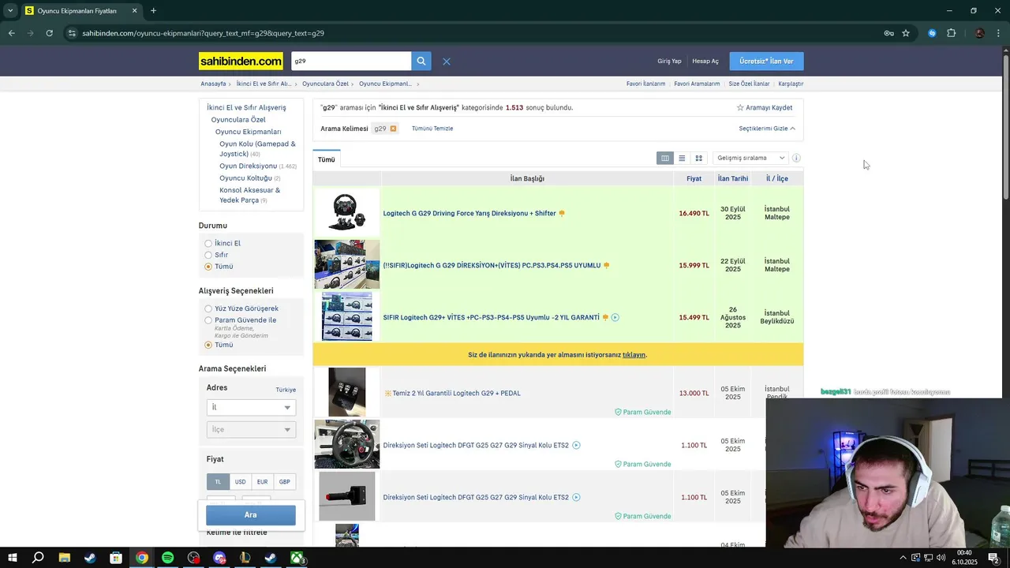Viewport: 1010px width, 568px height.
Task: Click the g29 search input field
Action: tap(351, 61)
